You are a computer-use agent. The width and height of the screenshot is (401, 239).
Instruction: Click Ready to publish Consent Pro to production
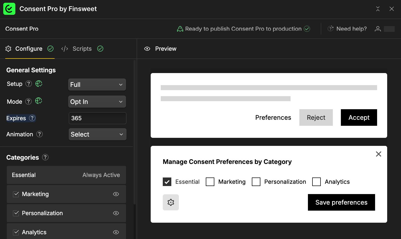243,29
